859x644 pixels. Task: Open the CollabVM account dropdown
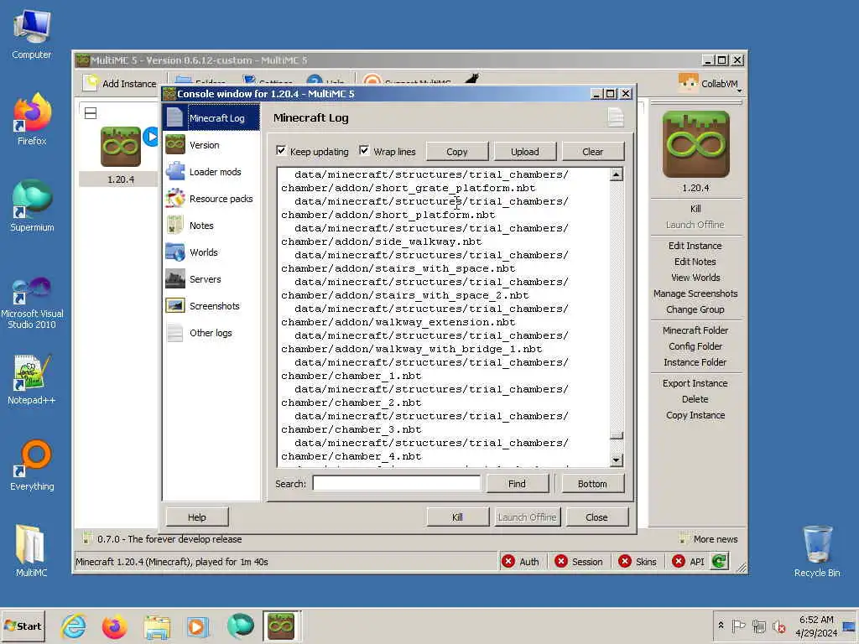click(710, 83)
